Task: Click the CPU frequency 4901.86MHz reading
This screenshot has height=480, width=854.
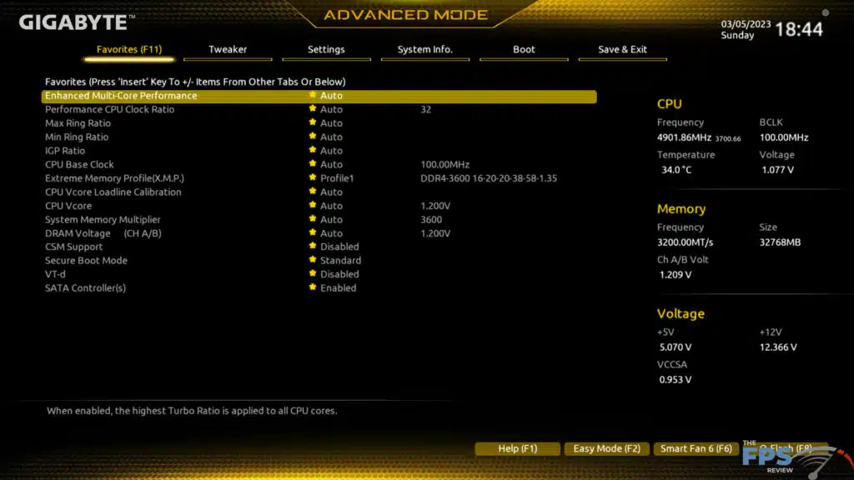Action: pyautogui.click(x=684, y=137)
